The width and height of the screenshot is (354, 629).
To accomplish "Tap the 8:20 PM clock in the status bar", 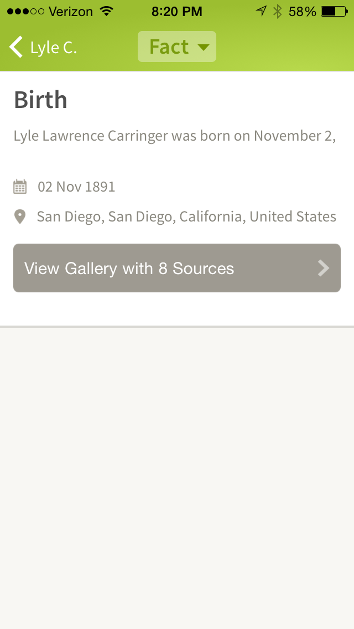I will (176, 10).
